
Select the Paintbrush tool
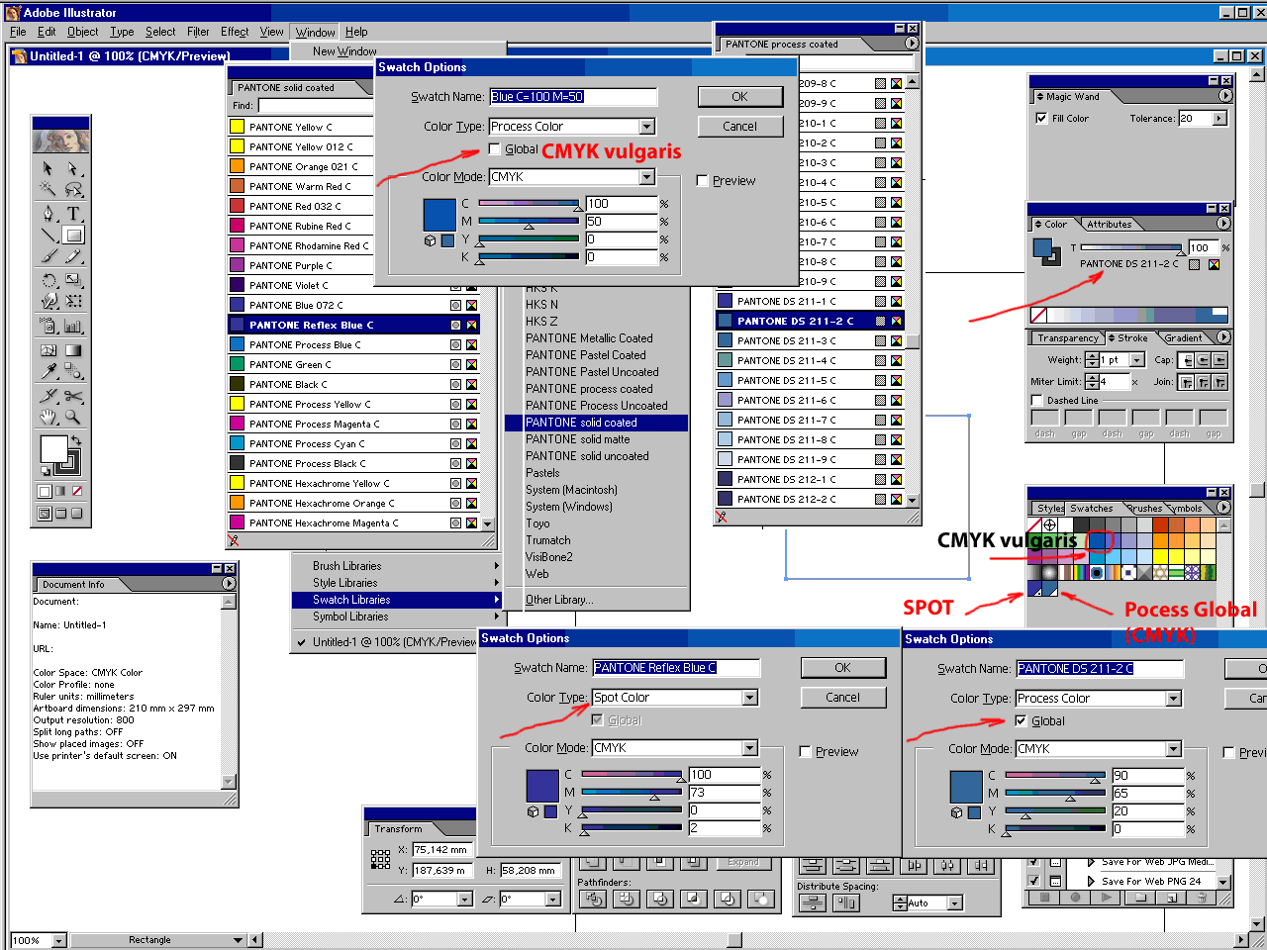click(x=48, y=256)
